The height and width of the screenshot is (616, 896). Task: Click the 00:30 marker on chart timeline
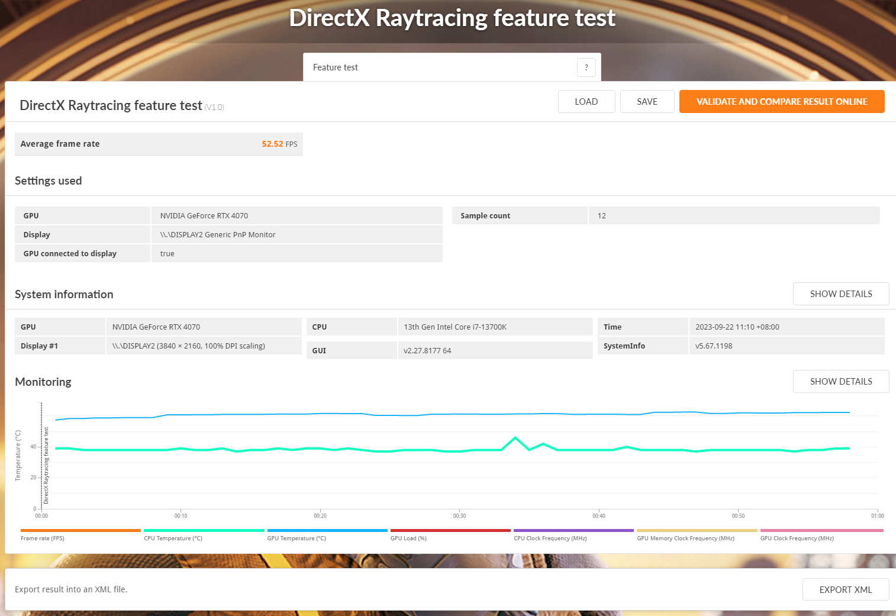[460, 516]
